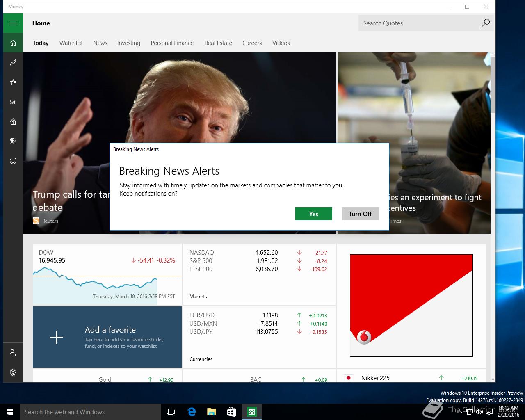The image size is (525, 420).
Task: Click the Money app taskbar icon
Action: 251,412
